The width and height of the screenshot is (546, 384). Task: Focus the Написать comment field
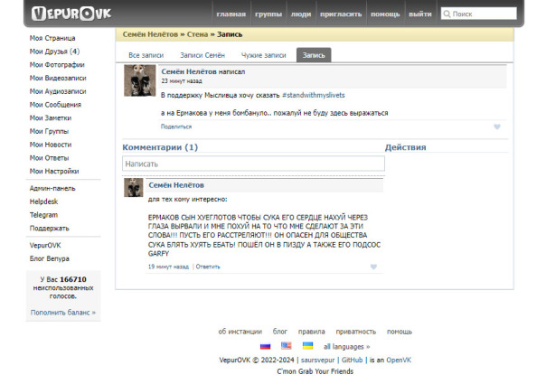[253, 164]
